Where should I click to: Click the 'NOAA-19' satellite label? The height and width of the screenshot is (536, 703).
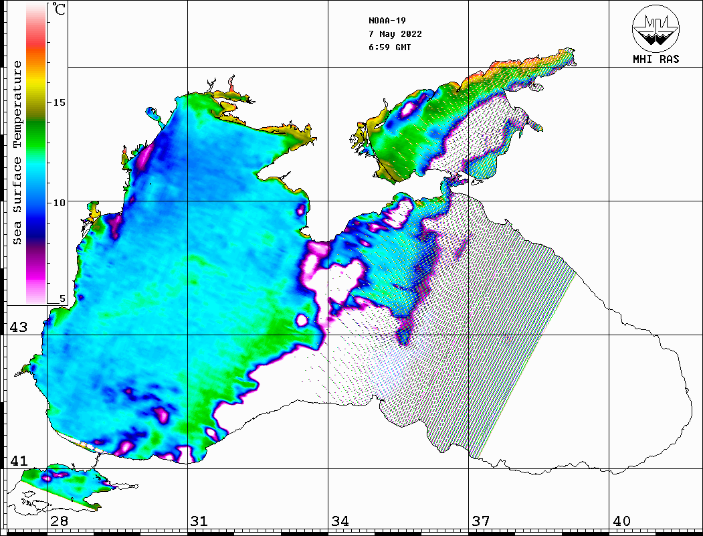tap(387, 21)
